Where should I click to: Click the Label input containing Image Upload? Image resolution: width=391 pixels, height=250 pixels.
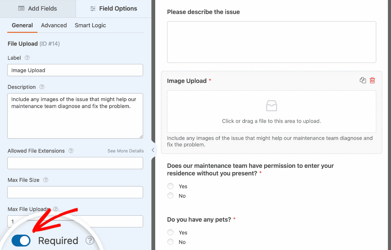(x=75, y=70)
